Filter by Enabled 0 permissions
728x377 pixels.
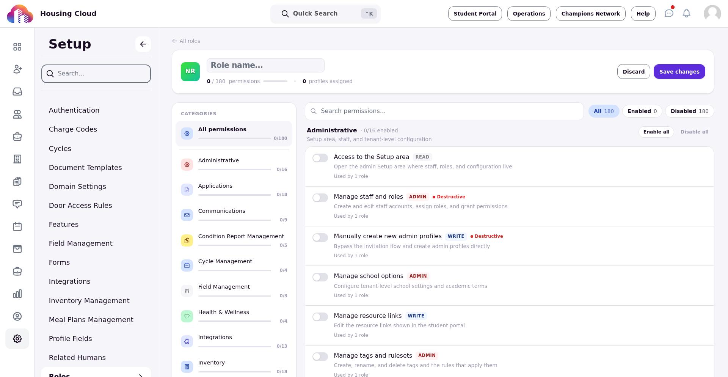coord(642,111)
